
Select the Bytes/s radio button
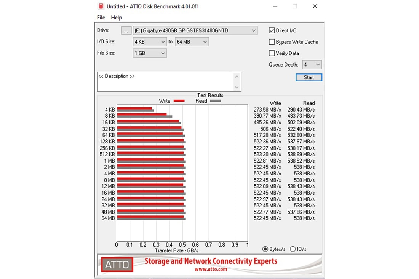pos(265,249)
